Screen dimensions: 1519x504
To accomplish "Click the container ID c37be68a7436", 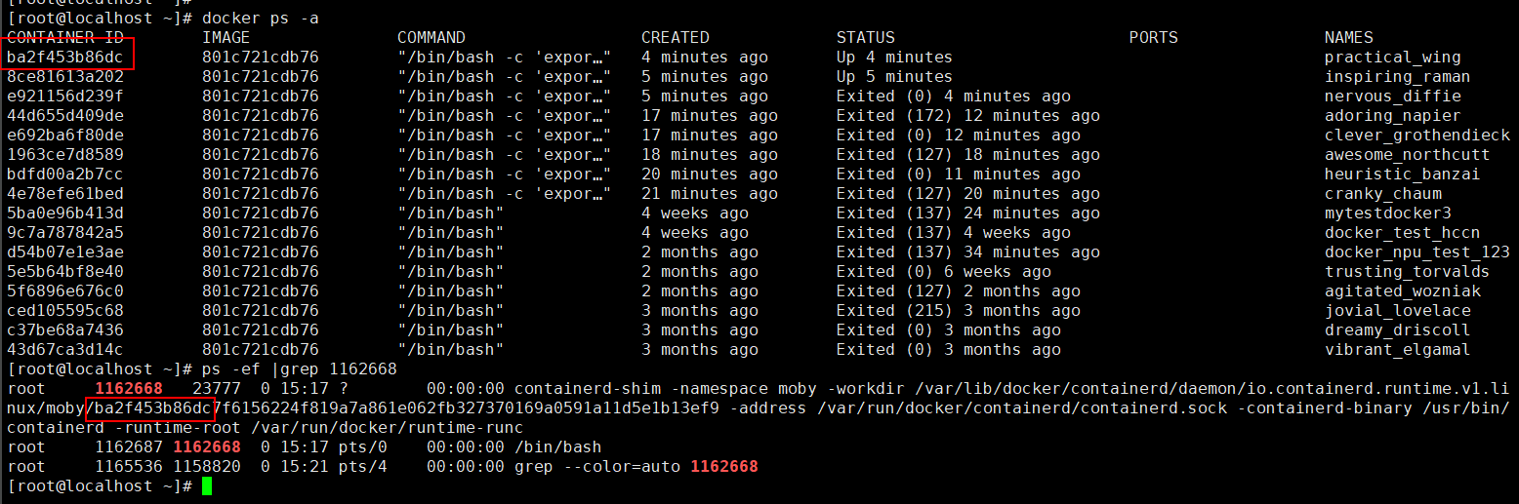I will click(65, 330).
